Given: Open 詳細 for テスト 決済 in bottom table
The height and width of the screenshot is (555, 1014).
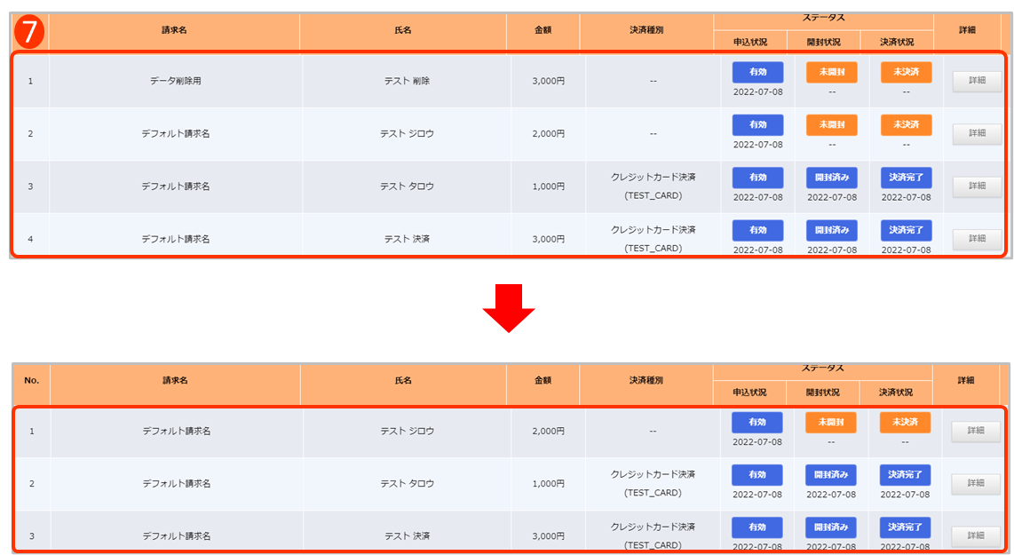Looking at the screenshot, I should point(975,535).
